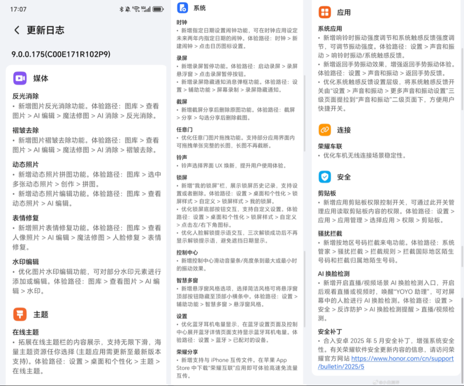Tap the 5G signal strength icon
The height and width of the screenshot is (386, 464).
146,9
